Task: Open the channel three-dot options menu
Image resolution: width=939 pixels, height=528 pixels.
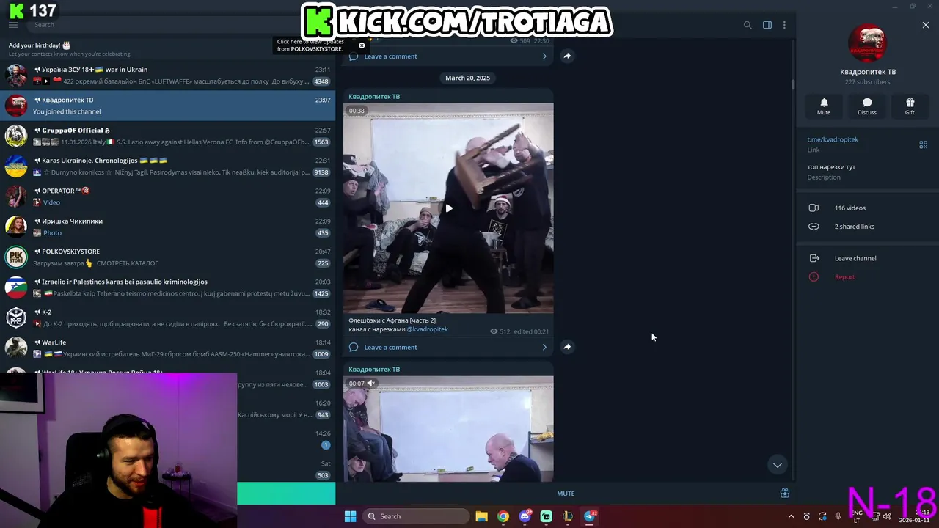Action: click(x=784, y=25)
